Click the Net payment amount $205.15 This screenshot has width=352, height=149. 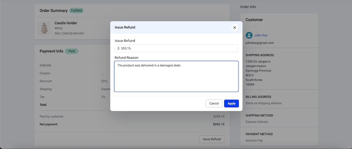coord(219,124)
